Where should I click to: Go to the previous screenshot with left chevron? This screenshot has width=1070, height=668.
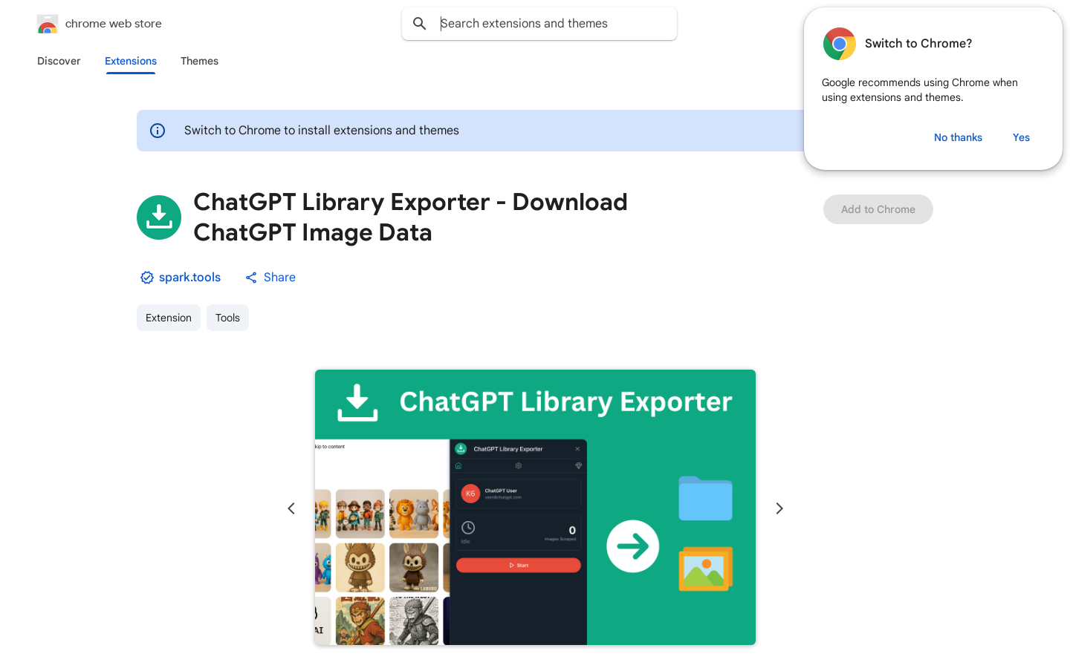coord(291,508)
